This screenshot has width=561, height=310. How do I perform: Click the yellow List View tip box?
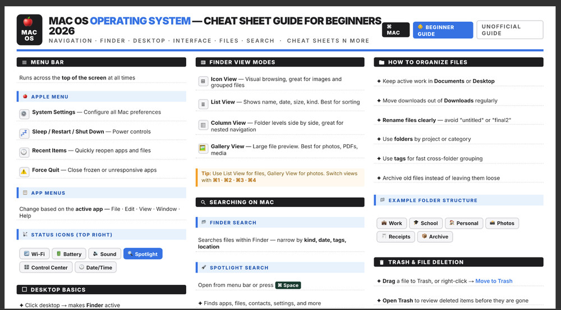click(280, 177)
